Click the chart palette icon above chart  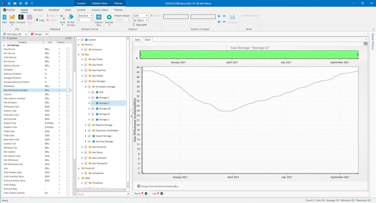365,44
